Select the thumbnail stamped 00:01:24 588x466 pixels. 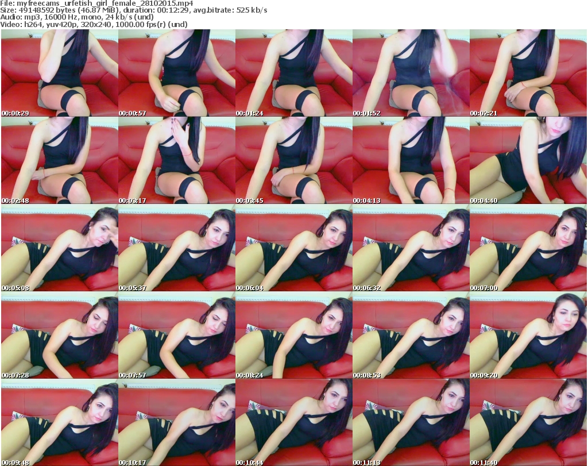(293, 73)
